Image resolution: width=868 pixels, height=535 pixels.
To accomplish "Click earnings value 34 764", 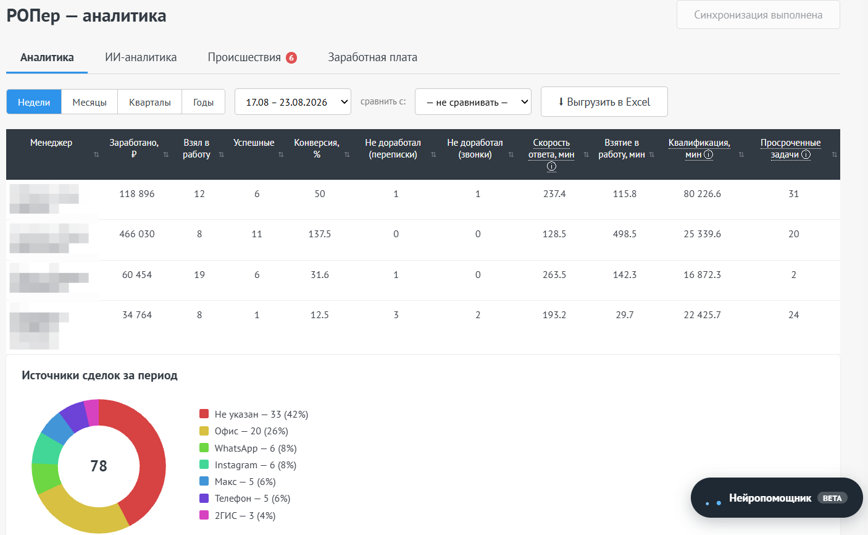I will (137, 315).
